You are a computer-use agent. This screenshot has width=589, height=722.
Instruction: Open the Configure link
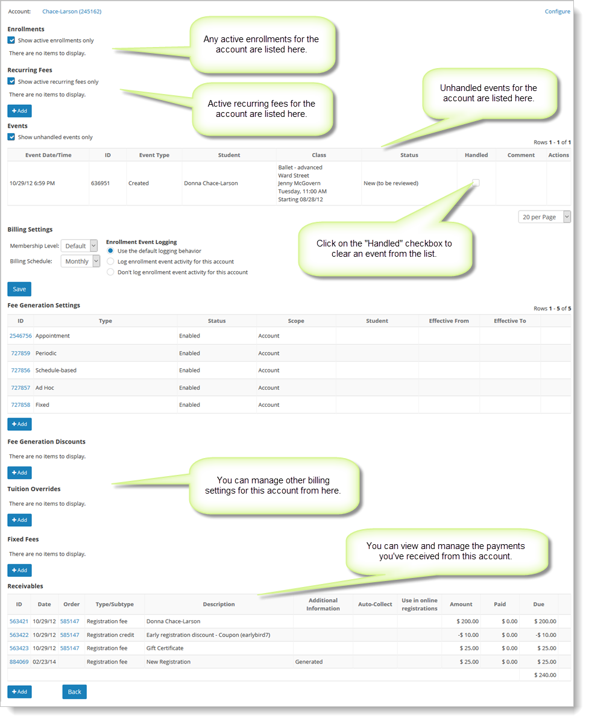click(557, 11)
